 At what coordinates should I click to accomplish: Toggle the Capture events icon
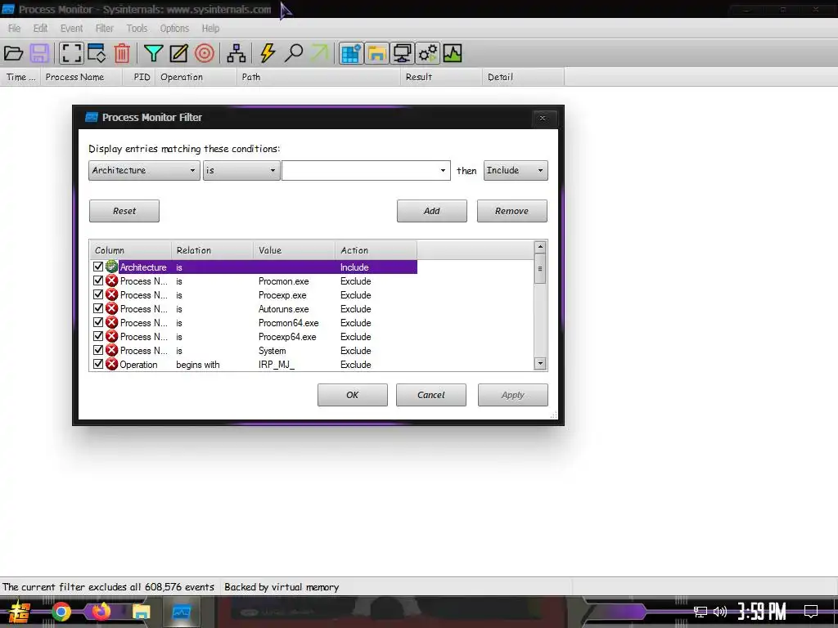click(71, 53)
